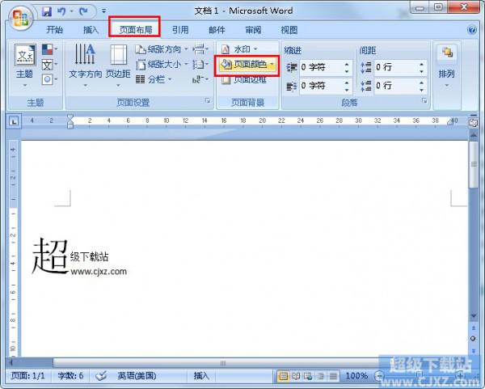
Task: Open theme colors icon in 主题 group
Action: coord(50,49)
